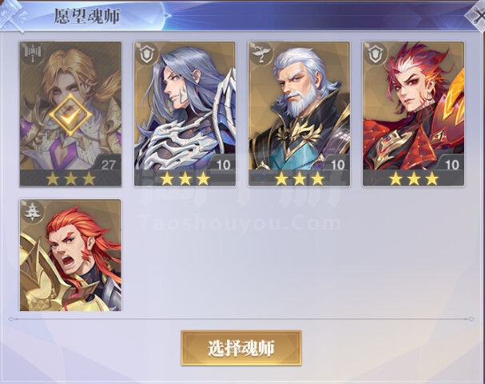
Task: Click the tree-shaped class icon on orange-haired hero
Action: tap(33, 211)
